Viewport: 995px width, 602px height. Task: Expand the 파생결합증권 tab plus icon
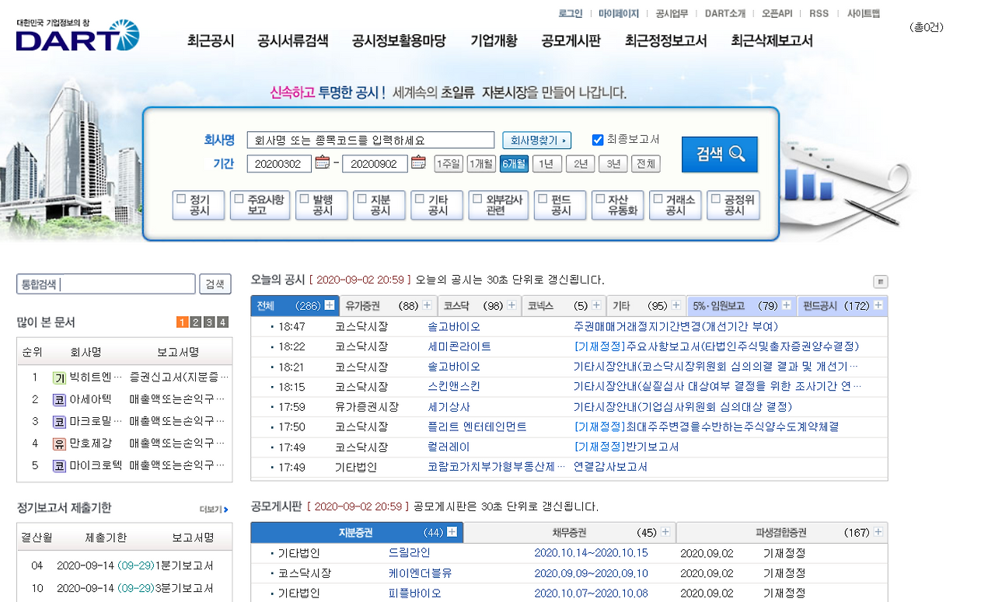[878, 532]
